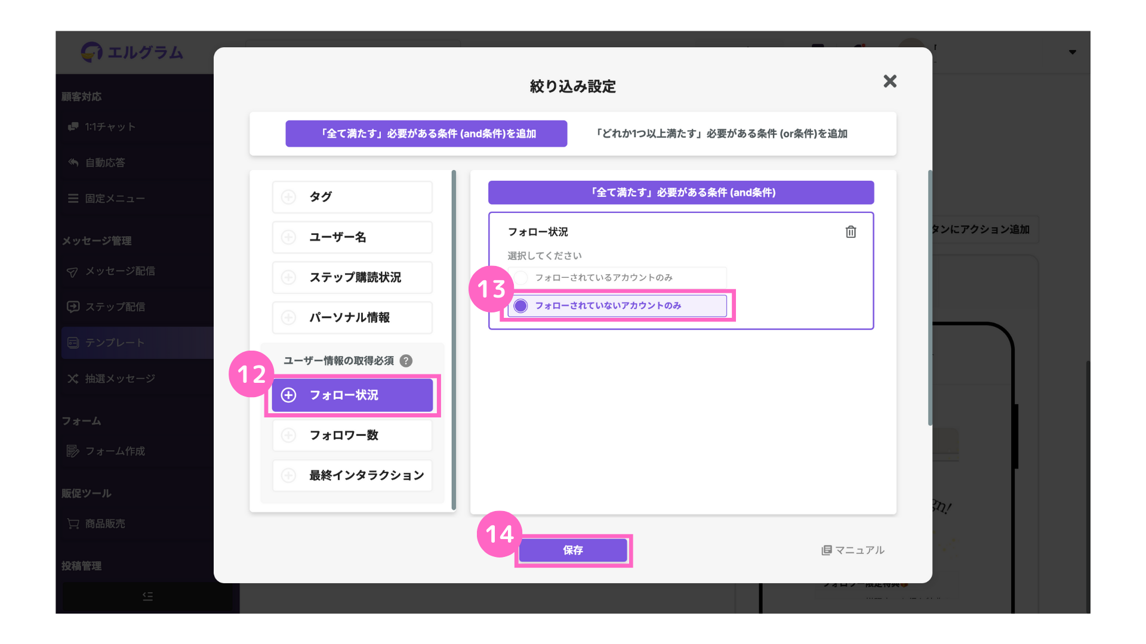Click the テンプレート icon
This screenshot has height=644, width=1146.
point(73,343)
